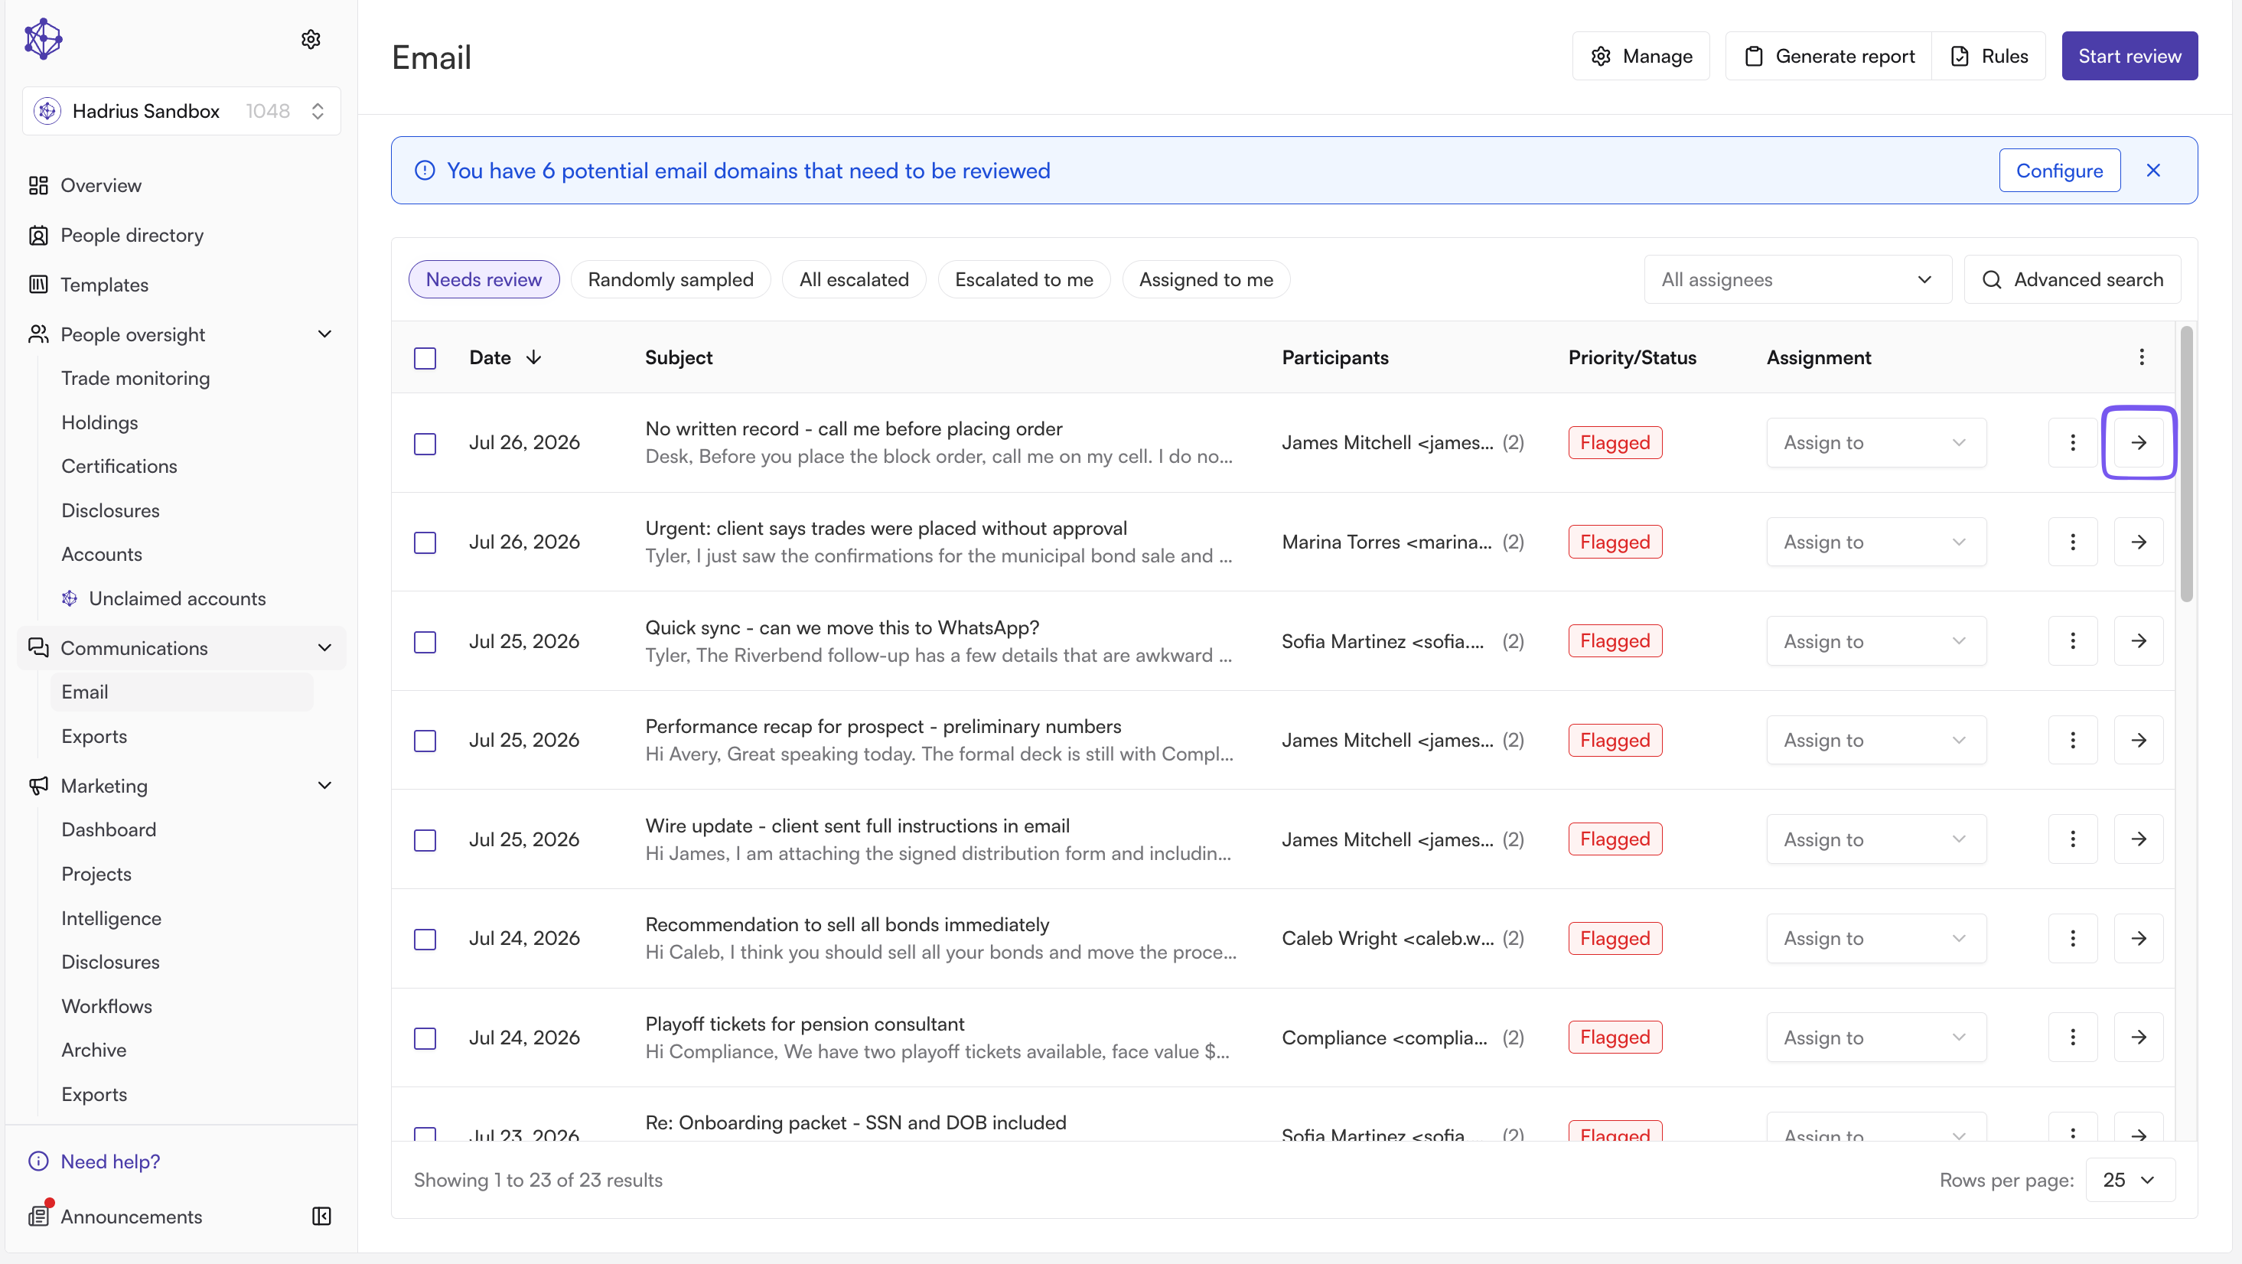The height and width of the screenshot is (1264, 2242).
Task: Dismiss the email domains review banner
Action: [x=2153, y=171]
